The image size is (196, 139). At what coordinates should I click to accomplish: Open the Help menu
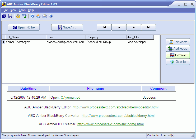31,10
